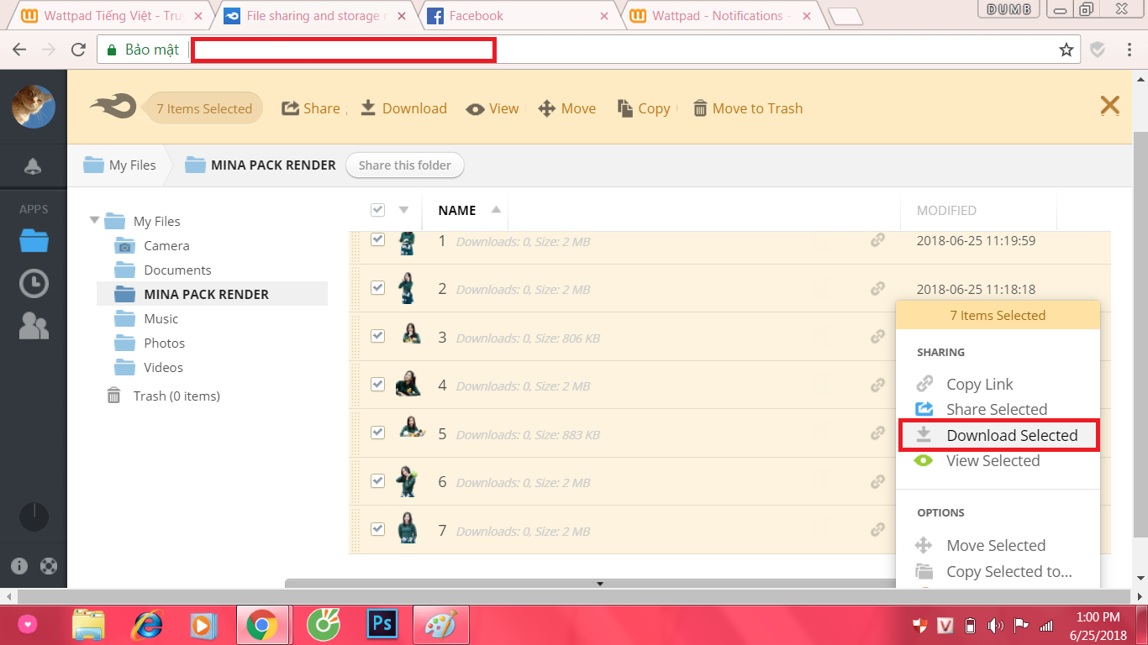Uncheck the checkbox for file 1
Viewport: 1148px width, 645px height.
click(377, 239)
